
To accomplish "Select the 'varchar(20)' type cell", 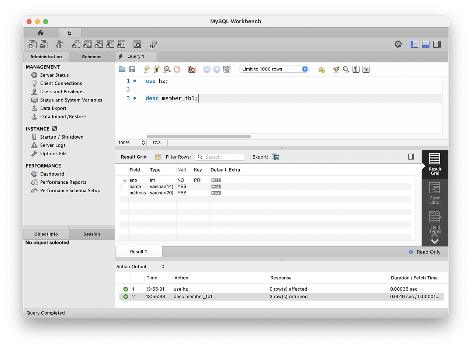I will (162, 193).
